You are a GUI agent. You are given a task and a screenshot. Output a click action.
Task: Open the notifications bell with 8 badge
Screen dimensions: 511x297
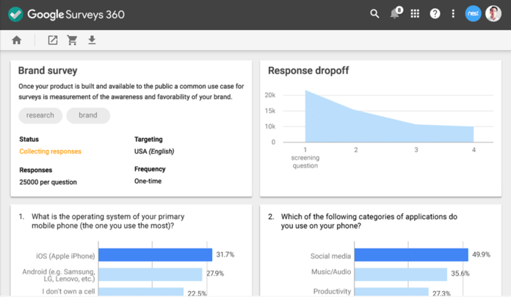(x=396, y=13)
